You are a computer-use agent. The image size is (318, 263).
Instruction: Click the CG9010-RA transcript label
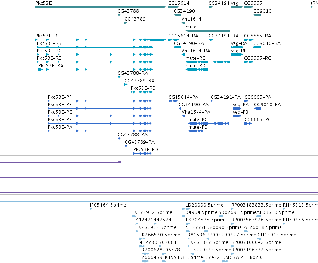coord(267,43)
